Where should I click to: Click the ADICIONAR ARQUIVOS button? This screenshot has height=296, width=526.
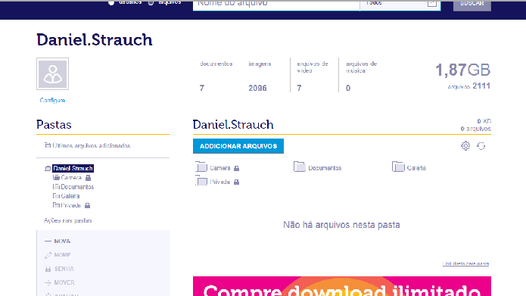click(x=238, y=146)
